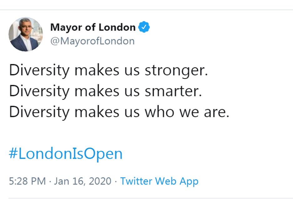Click the "5:28 PM" timestamp
Image resolution: width=293 pixels, height=209 pixels.
tap(27, 181)
